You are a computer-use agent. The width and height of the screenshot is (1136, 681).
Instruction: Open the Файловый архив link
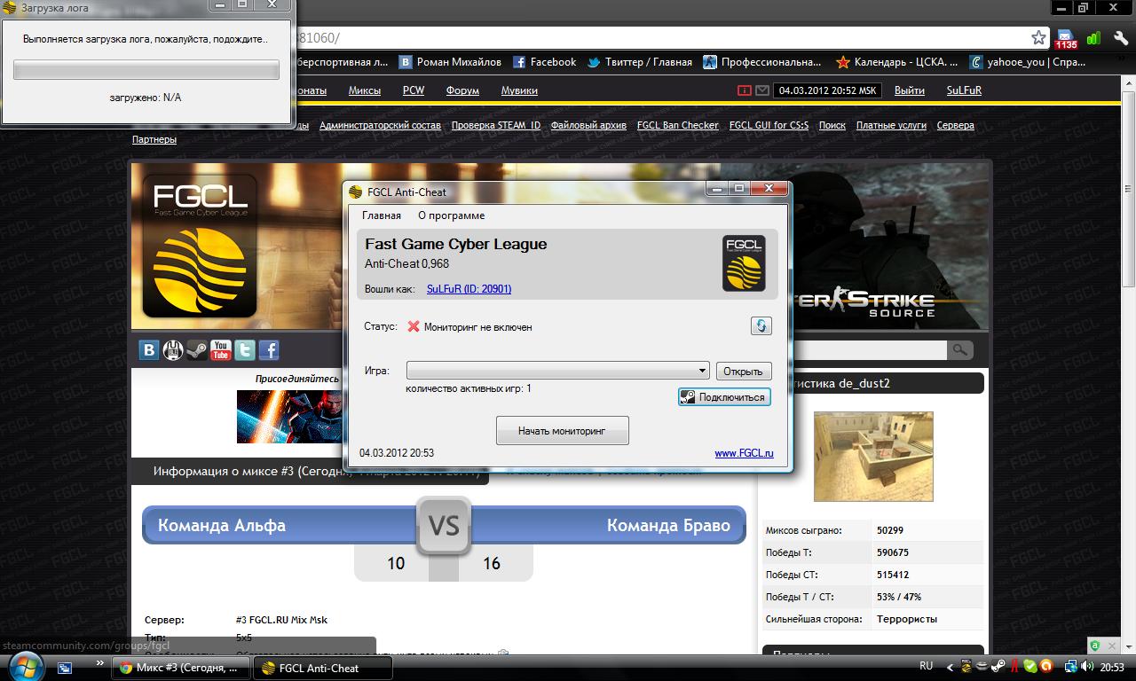(x=588, y=125)
